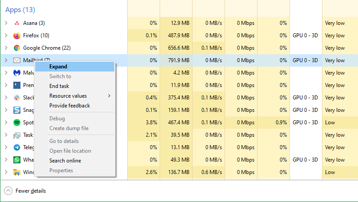The height and width of the screenshot is (202, 358).
Task: Click the Malwarebytes icon
Action: [17, 73]
